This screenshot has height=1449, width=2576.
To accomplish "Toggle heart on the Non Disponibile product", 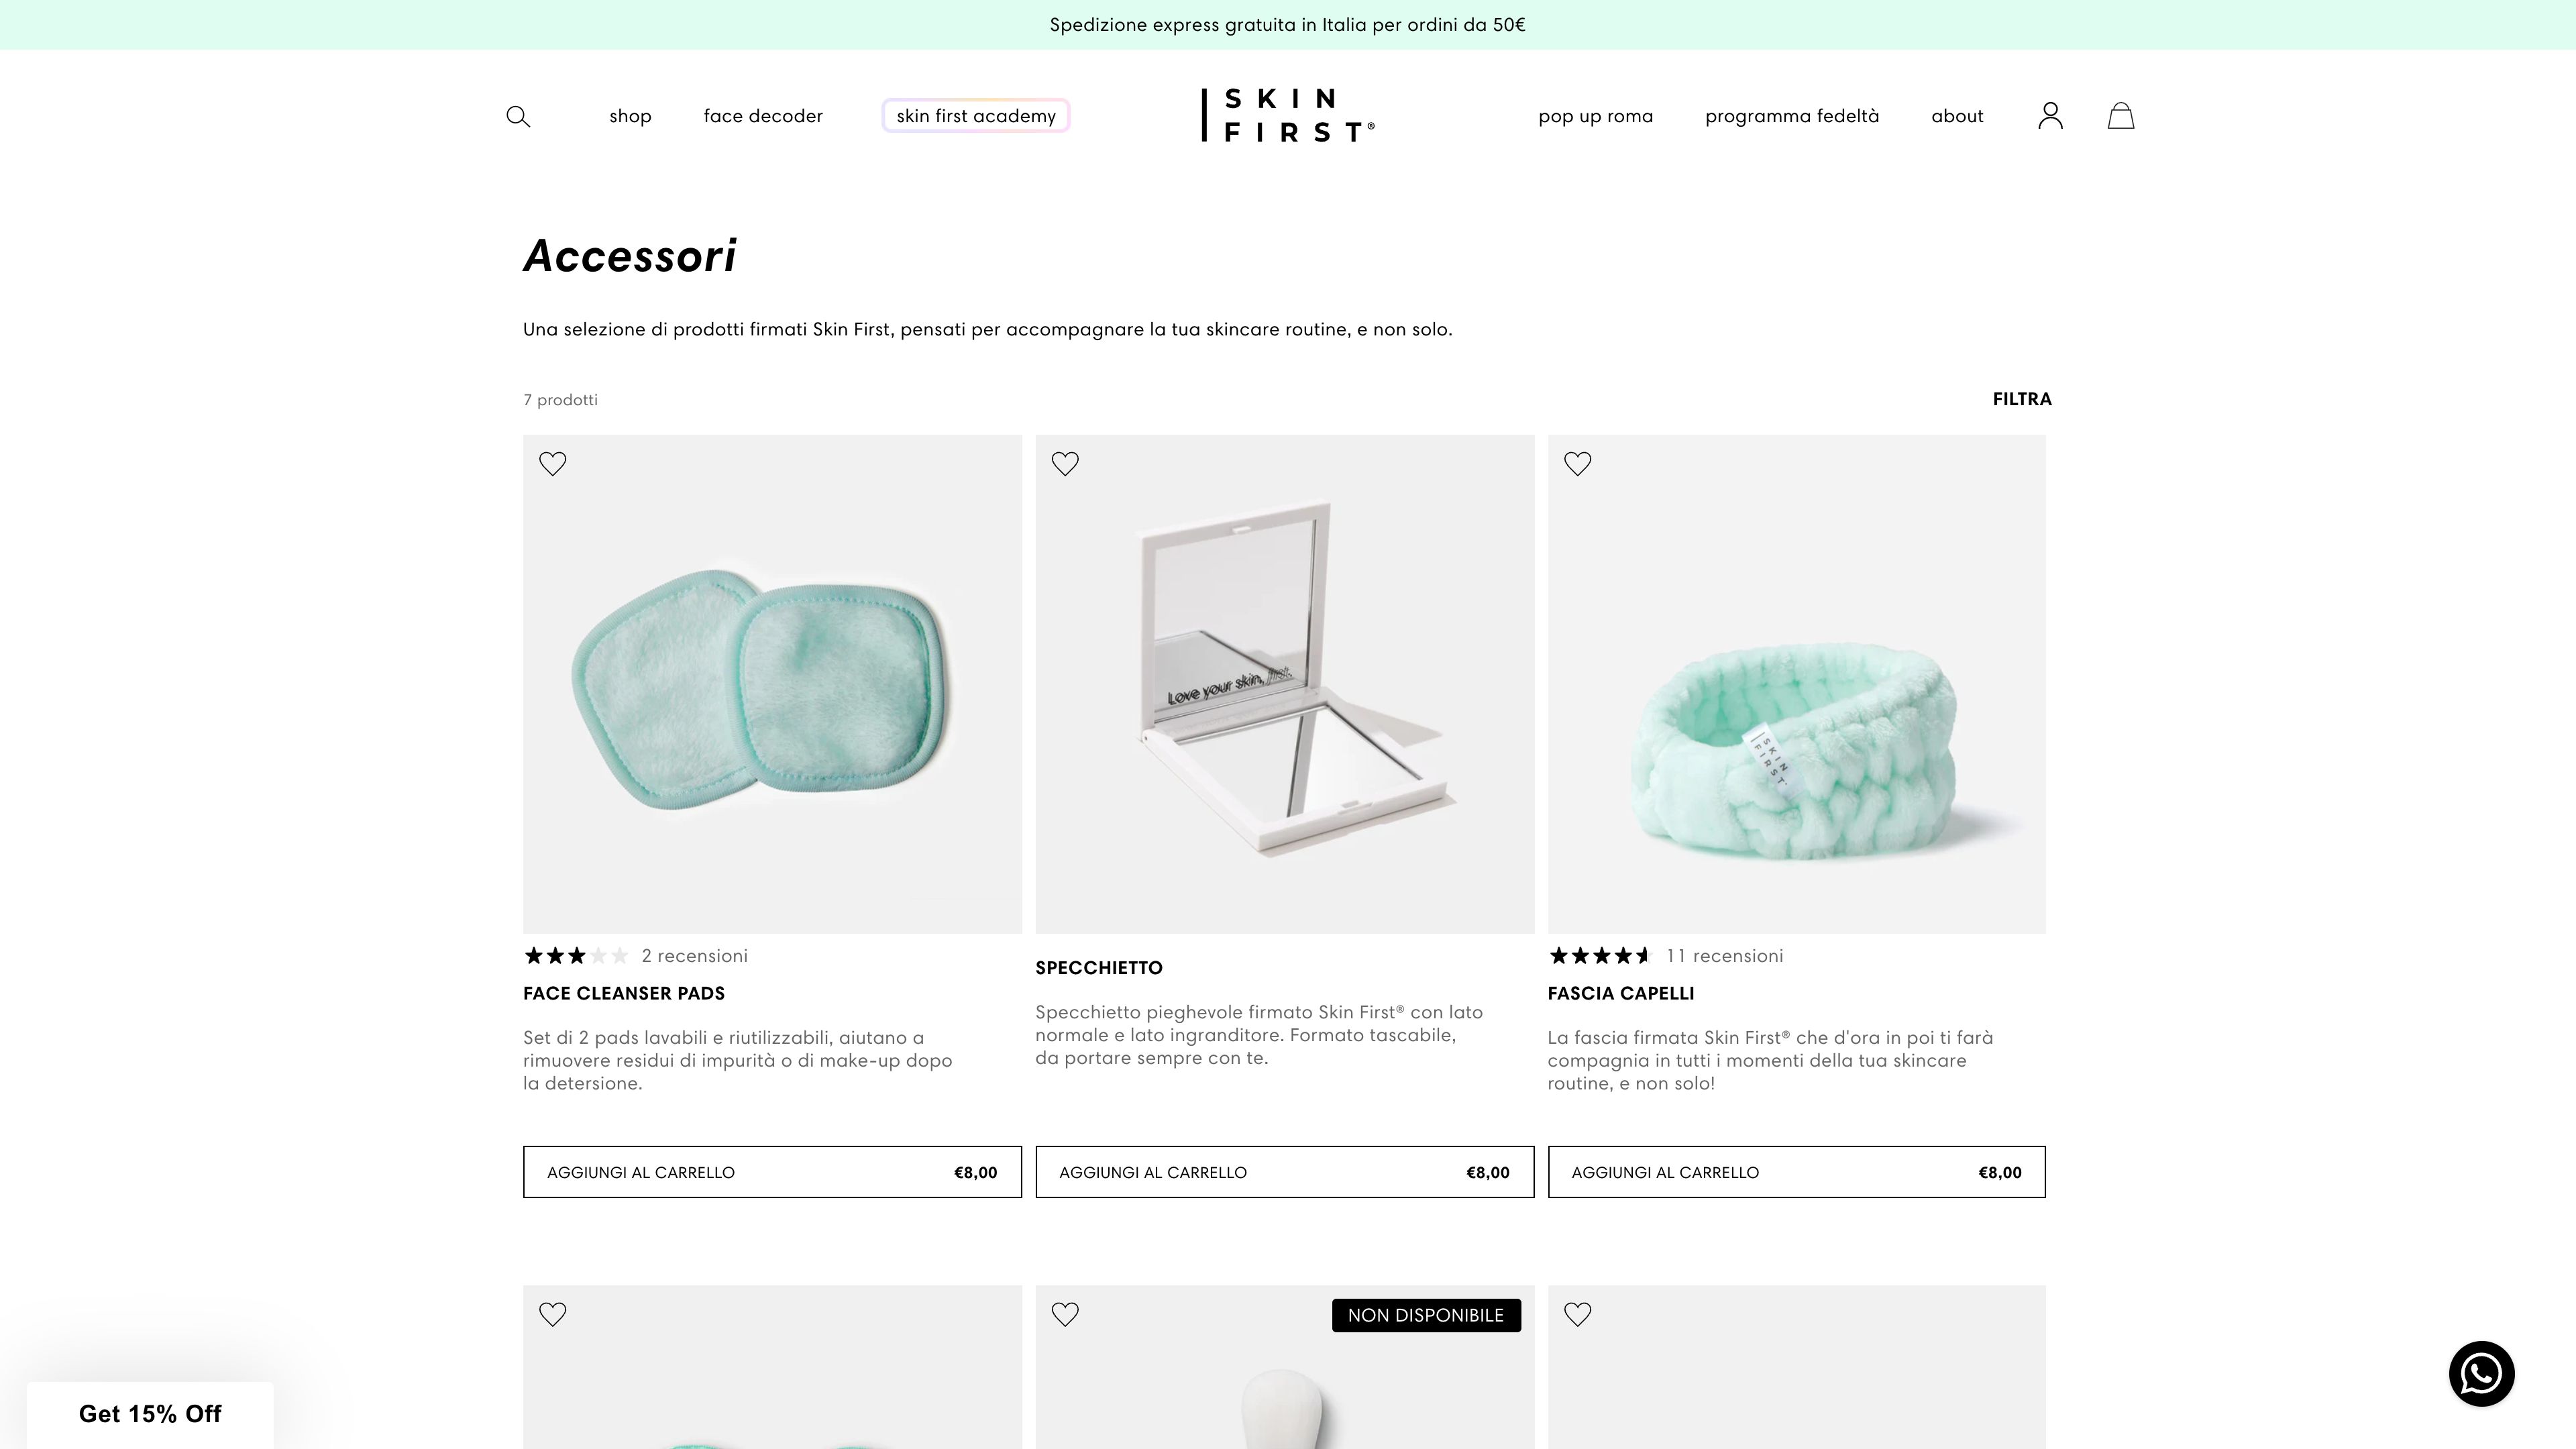I will point(1065,1314).
